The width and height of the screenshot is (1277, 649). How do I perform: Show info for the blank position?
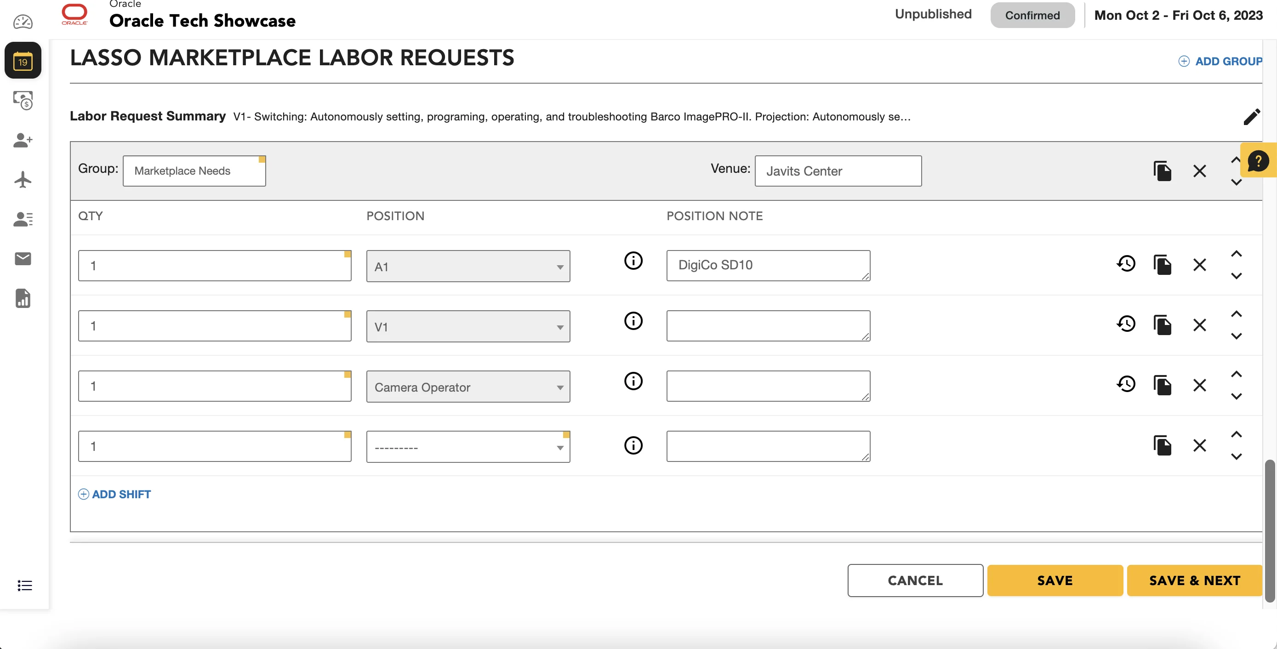633,445
